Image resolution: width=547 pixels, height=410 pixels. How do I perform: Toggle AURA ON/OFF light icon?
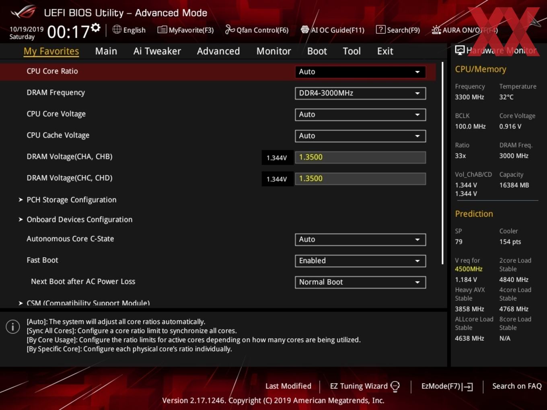pos(436,30)
